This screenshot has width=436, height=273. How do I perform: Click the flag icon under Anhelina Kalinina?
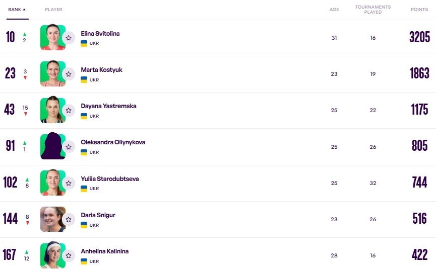(84, 261)
